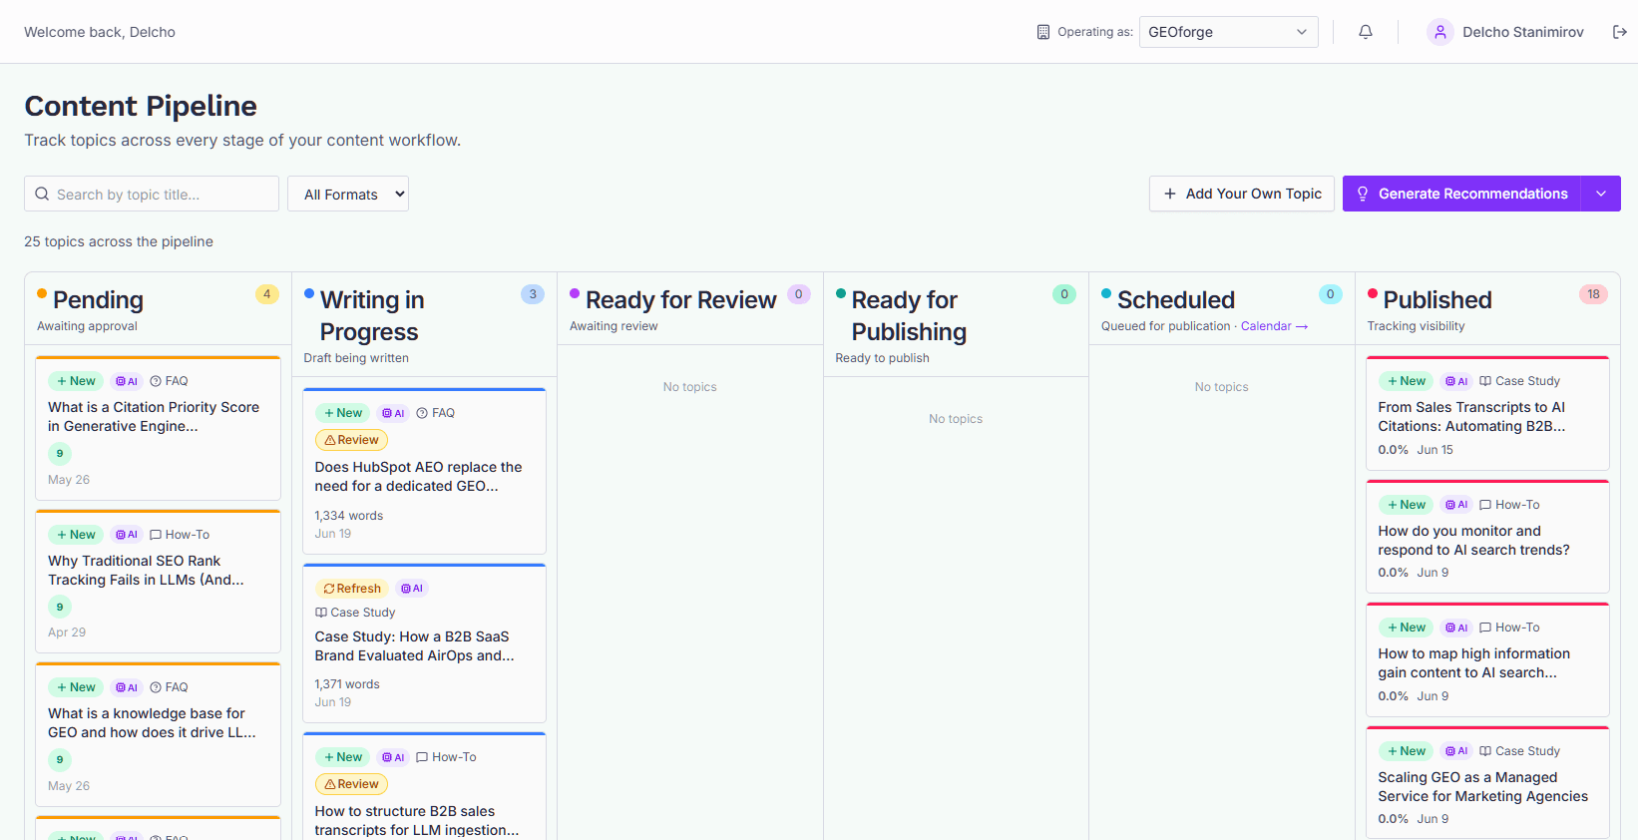Click AI badge on Citation Priority Score card
This screenshot has width=1638, height=840.
click(x=127, y=381)
